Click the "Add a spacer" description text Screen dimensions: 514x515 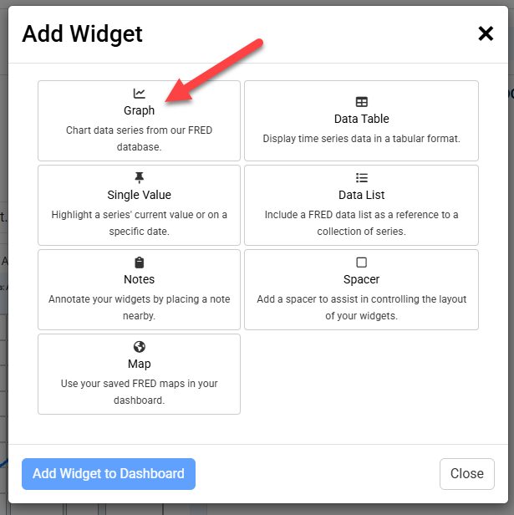click(x=362, y=308)
